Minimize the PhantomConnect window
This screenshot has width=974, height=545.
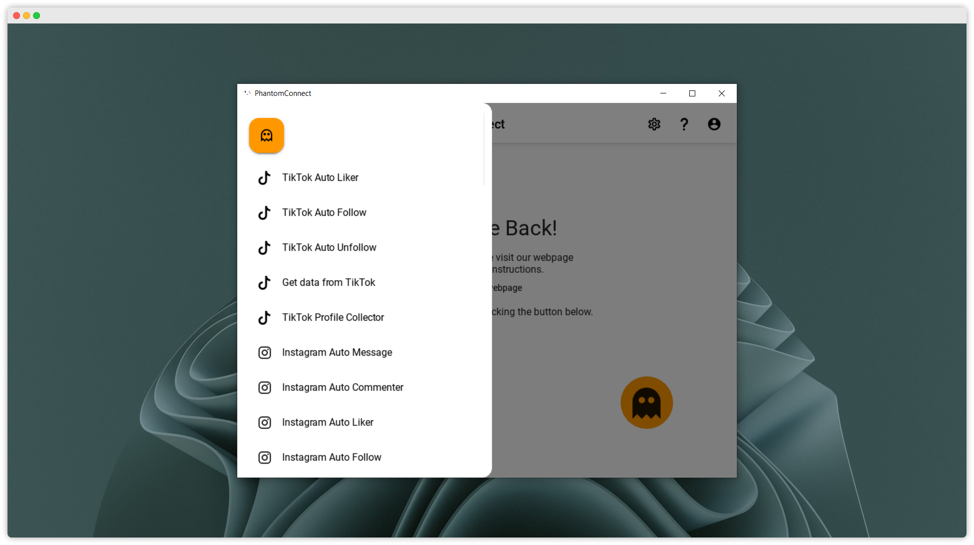pos(663,93)
